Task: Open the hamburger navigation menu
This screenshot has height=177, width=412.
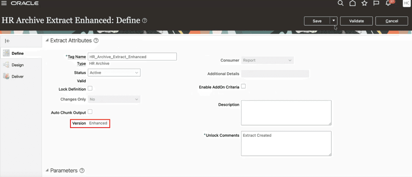Action: pos(4,3)
